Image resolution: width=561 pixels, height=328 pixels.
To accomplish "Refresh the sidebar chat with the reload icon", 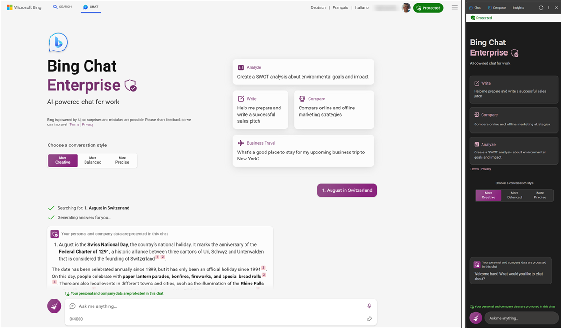I will point(541,7).
